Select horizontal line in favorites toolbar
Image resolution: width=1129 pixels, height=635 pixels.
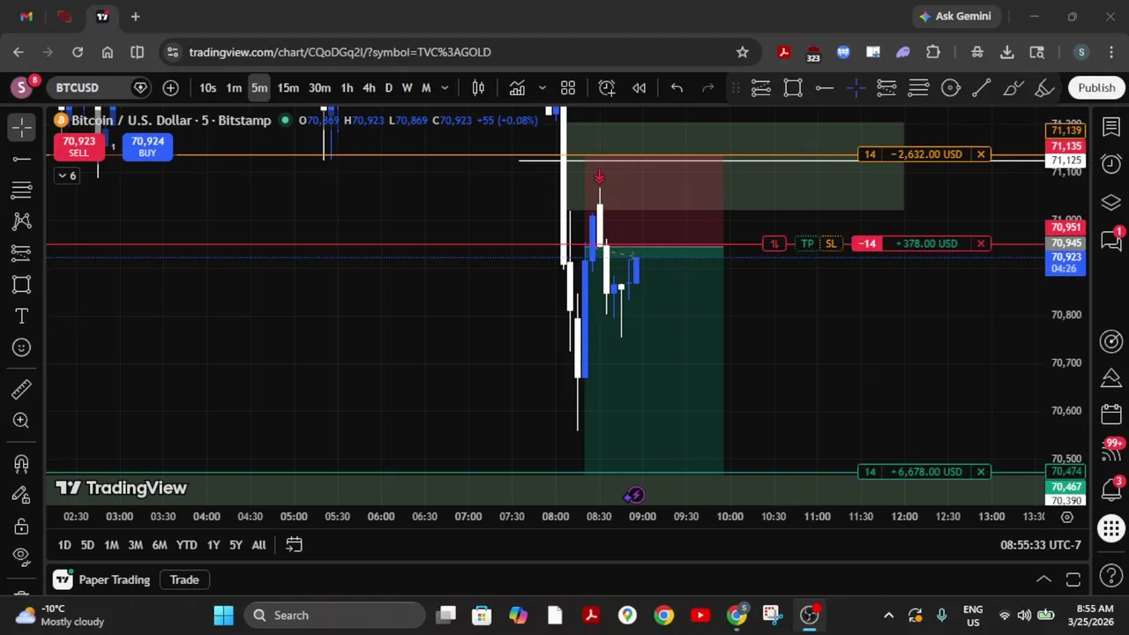825,87
